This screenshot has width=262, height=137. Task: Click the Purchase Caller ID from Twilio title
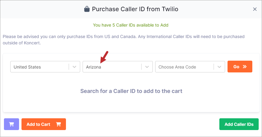click(x=135, y=9)
